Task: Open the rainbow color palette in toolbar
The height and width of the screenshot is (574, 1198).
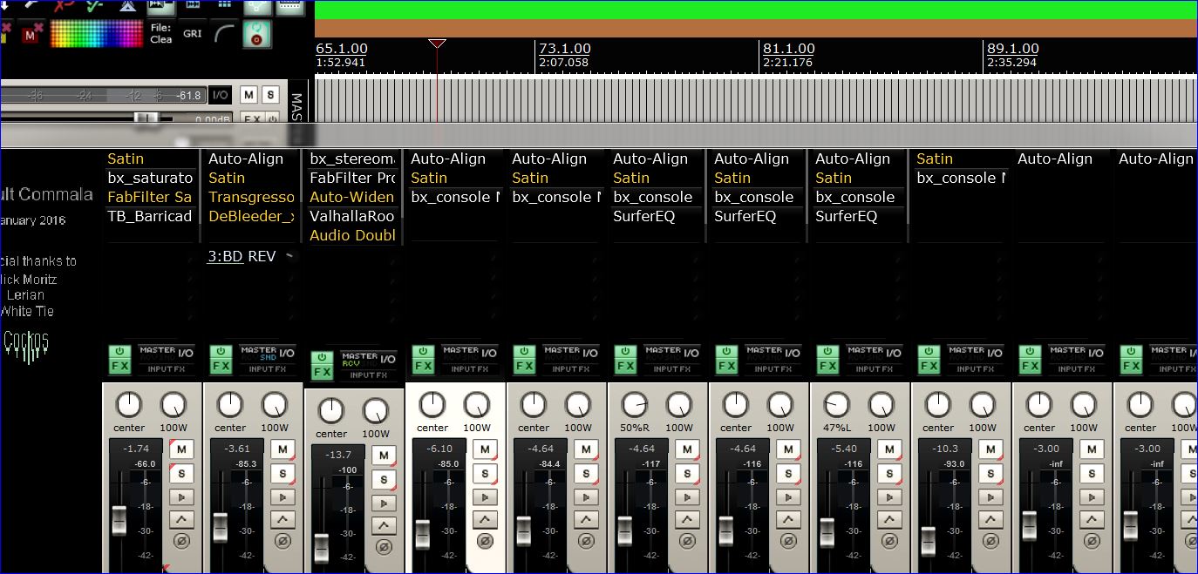Action: [x=95, y=34]
